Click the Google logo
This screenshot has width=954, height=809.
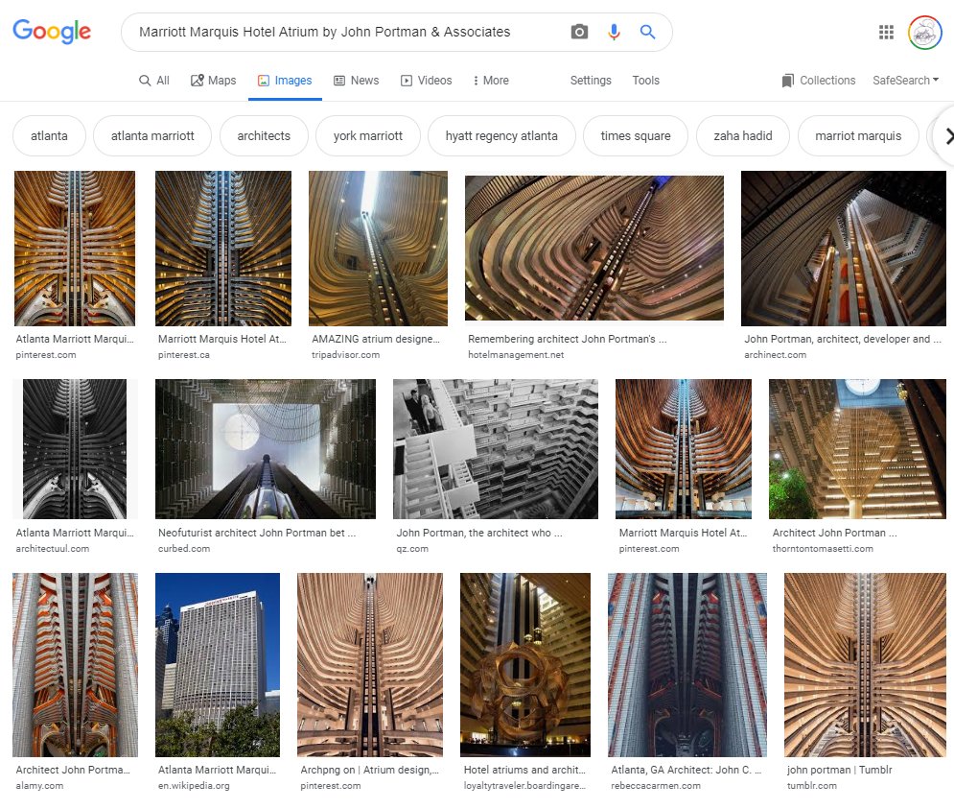(52, 31)
